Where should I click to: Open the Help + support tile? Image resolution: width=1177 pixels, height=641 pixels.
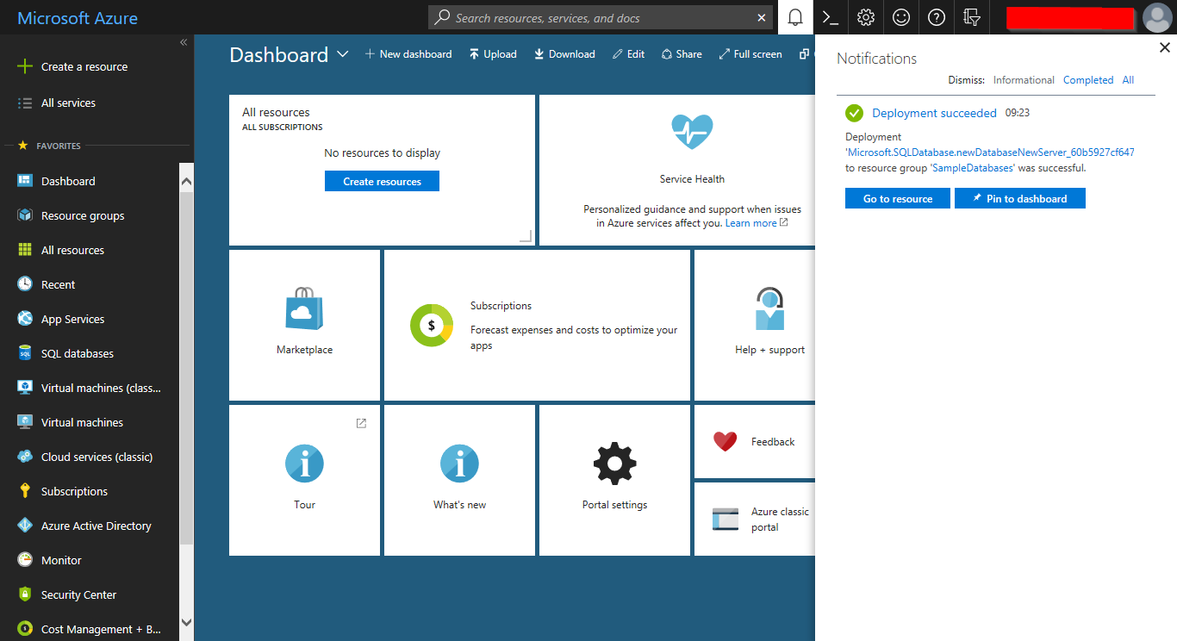(x=754, y=325)
